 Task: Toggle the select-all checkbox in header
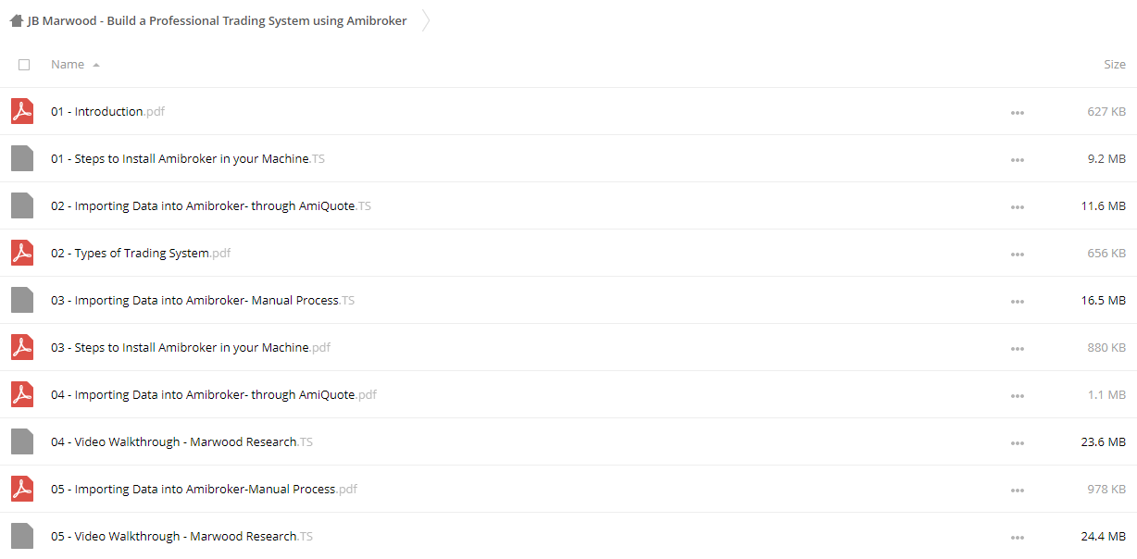(24, 65)
